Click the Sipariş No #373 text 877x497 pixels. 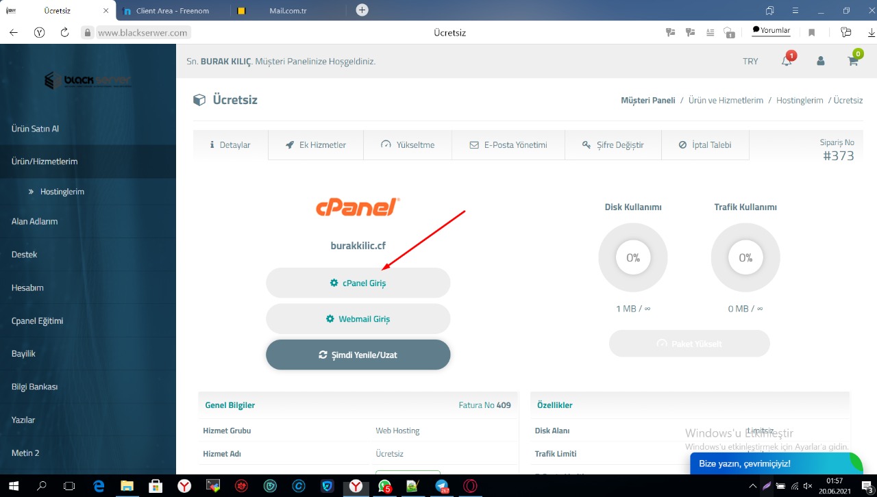click(x=837, y=150)
